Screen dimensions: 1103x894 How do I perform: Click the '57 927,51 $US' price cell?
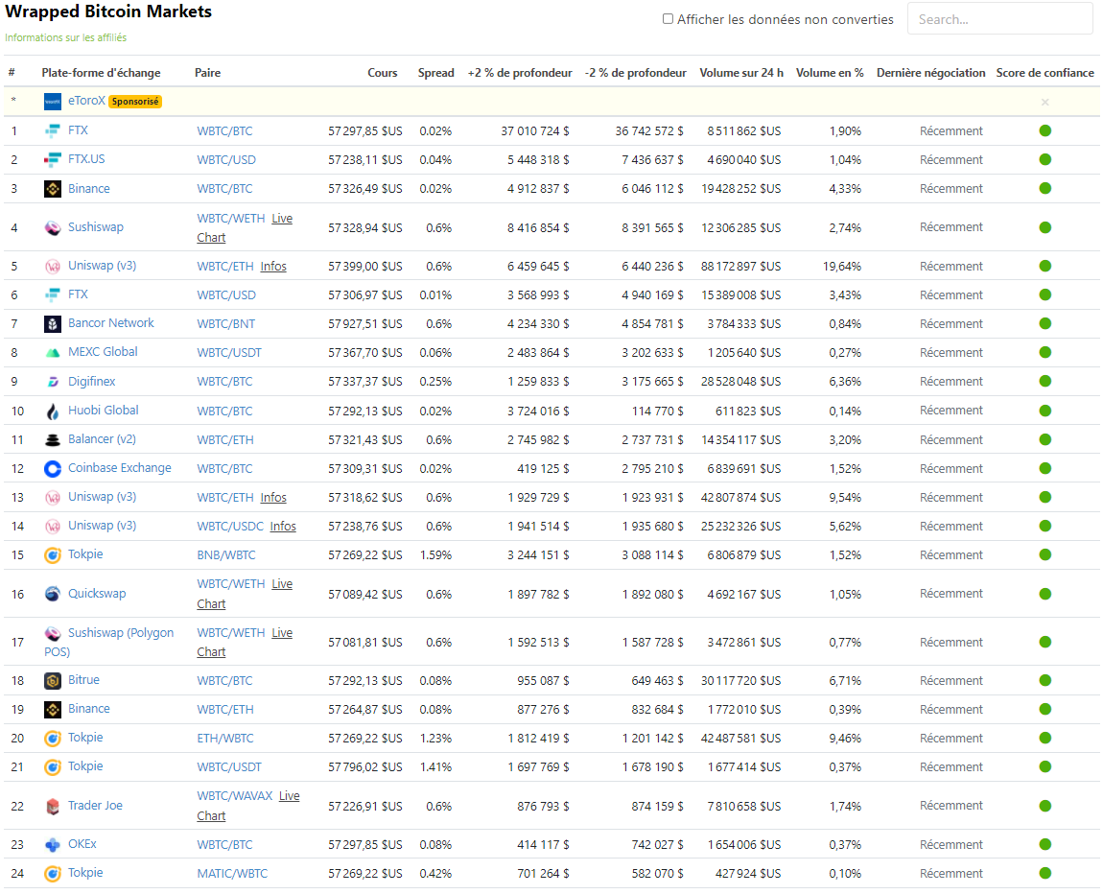[365, 323]
